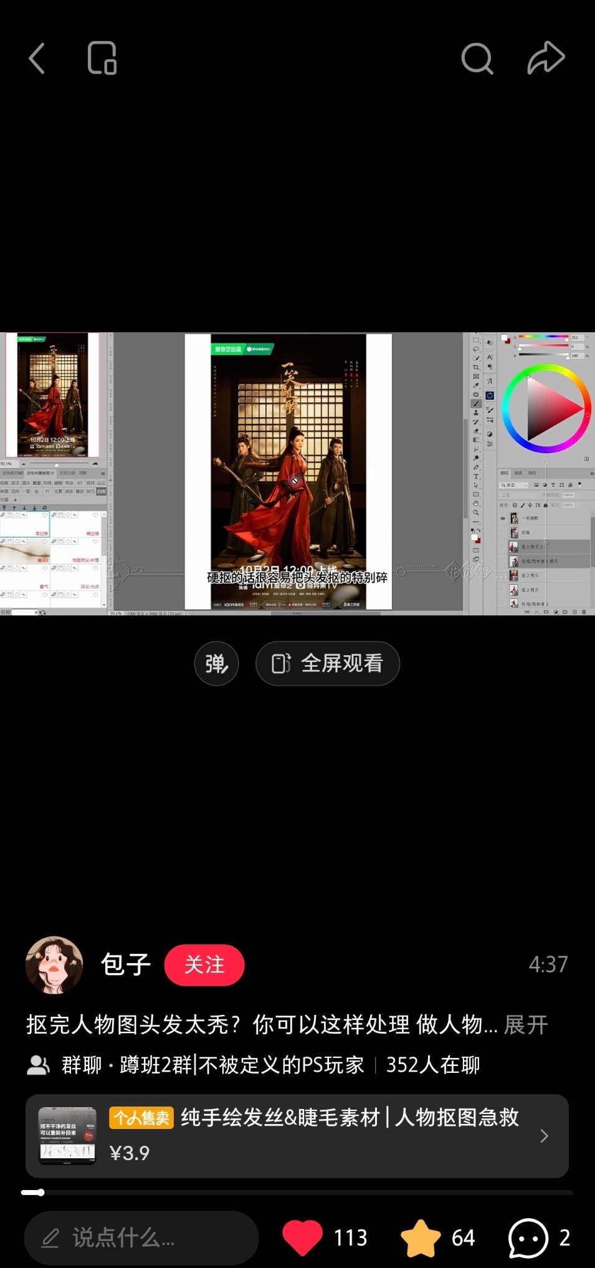
Task: Click the new layer icon in Layers panel footer
Action: pyautogui.click(x=574, y=612)
